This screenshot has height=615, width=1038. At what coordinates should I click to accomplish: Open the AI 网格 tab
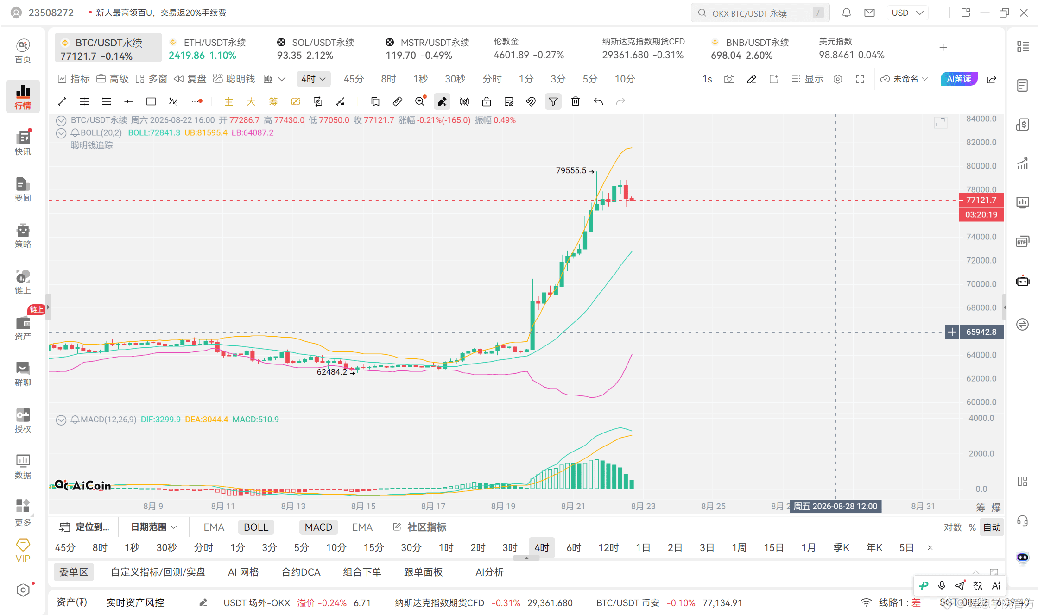243,572
